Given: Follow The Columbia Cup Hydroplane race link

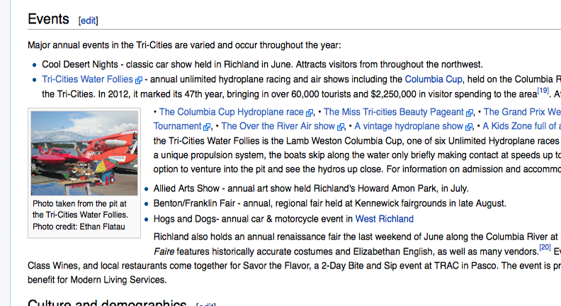Looking at the screenshot, I should (231, 112).
